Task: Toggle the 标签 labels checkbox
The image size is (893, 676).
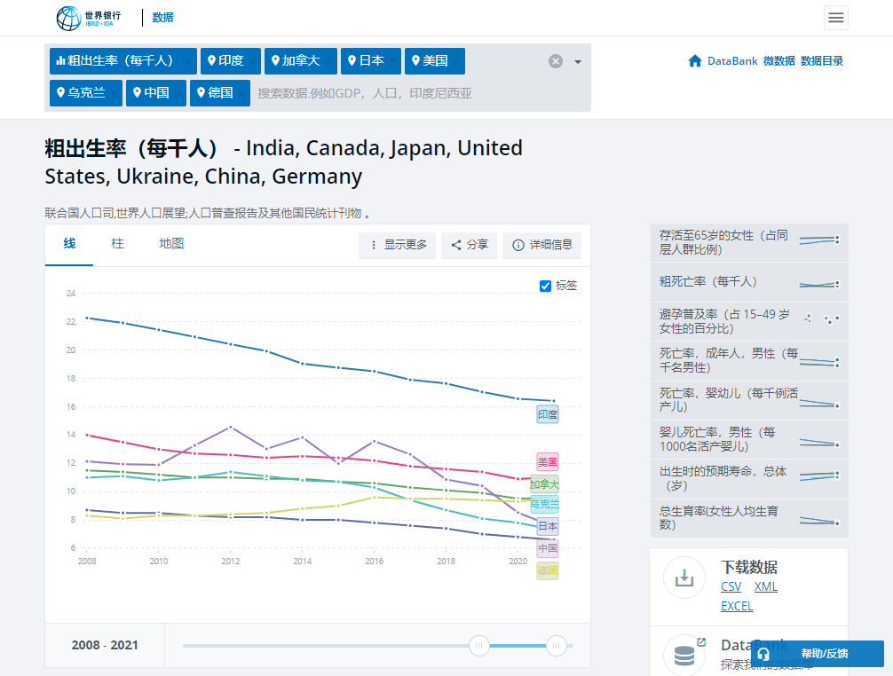Action: pyautogui.click(x=545, y=286)
